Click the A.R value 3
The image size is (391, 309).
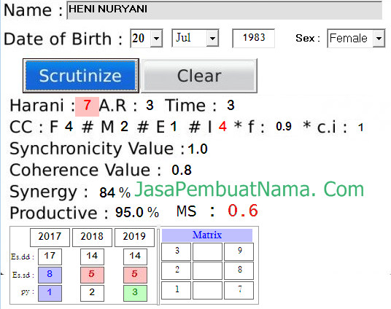(150, 106)
